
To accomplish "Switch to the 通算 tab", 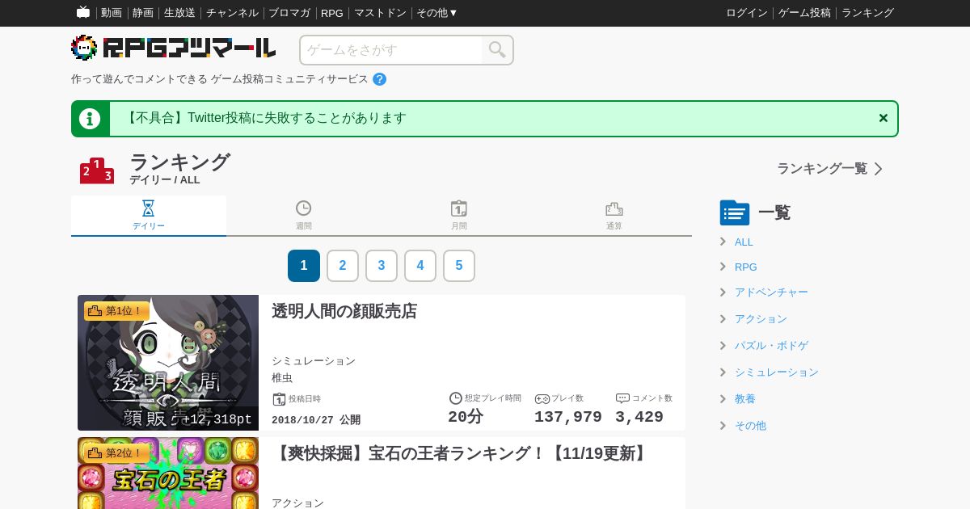I will click(x=614, y=216).
